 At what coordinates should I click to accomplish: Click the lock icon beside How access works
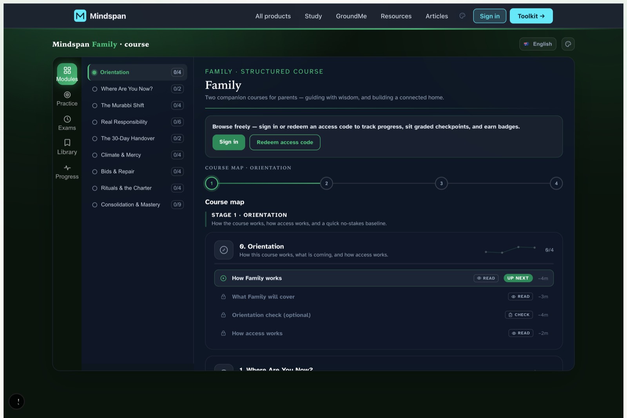coord(223,333)
